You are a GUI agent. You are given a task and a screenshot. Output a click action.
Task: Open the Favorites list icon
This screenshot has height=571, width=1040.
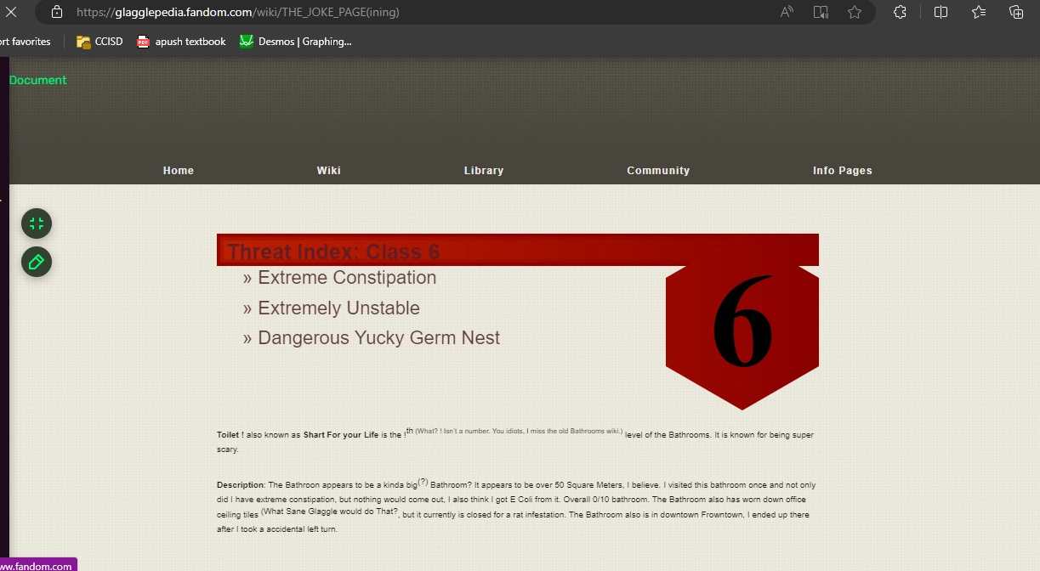tap(978, 12)
